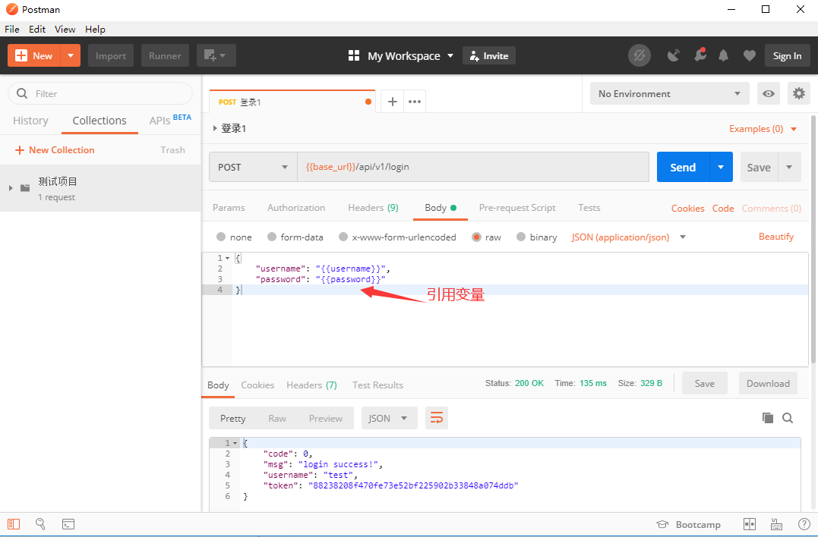Click the plus icon beside New Collection
The width and height of the screenshot is (818, 537).
point(20,150)
